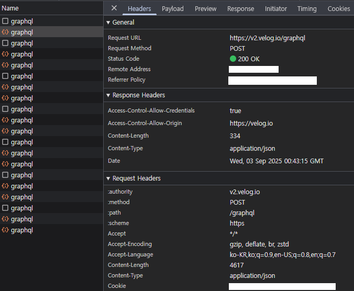
Task: Click the Request URL label
Action: 125,38
